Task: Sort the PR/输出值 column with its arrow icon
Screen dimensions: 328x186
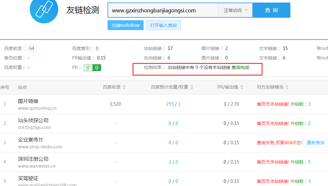Action: click(242, 87)
